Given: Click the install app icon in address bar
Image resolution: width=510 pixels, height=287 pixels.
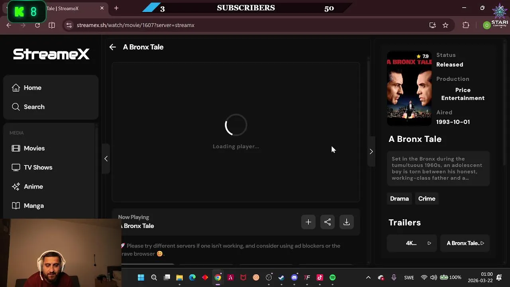Looking at the screenshot, I should 432,25.
